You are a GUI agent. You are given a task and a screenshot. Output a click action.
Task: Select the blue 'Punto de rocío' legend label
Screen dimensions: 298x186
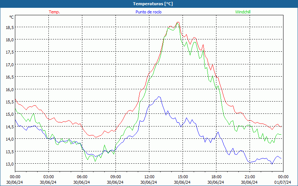tap(148, 12)
